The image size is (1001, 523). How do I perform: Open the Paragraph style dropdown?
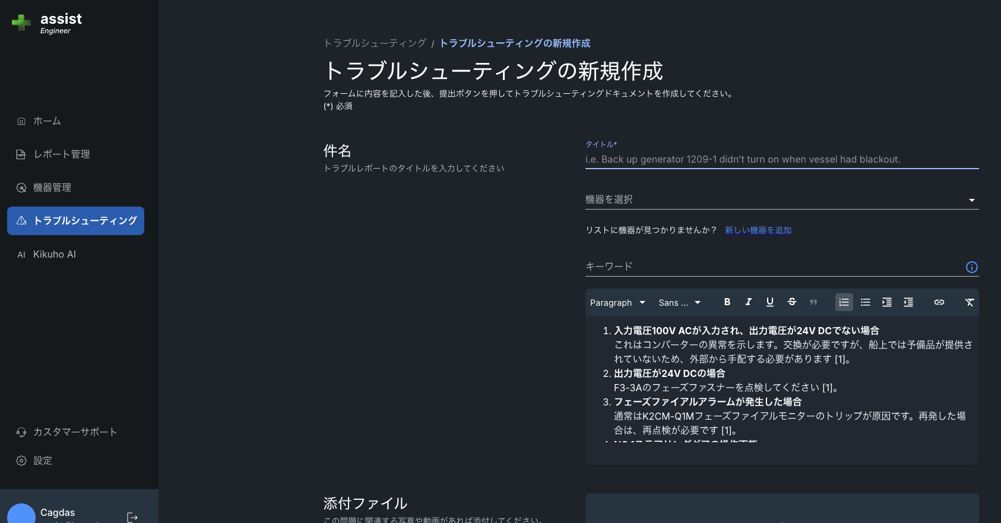617,303
